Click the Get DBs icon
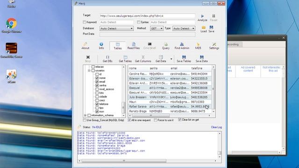This screenshot has width=299, height=168. coord(107,57)
